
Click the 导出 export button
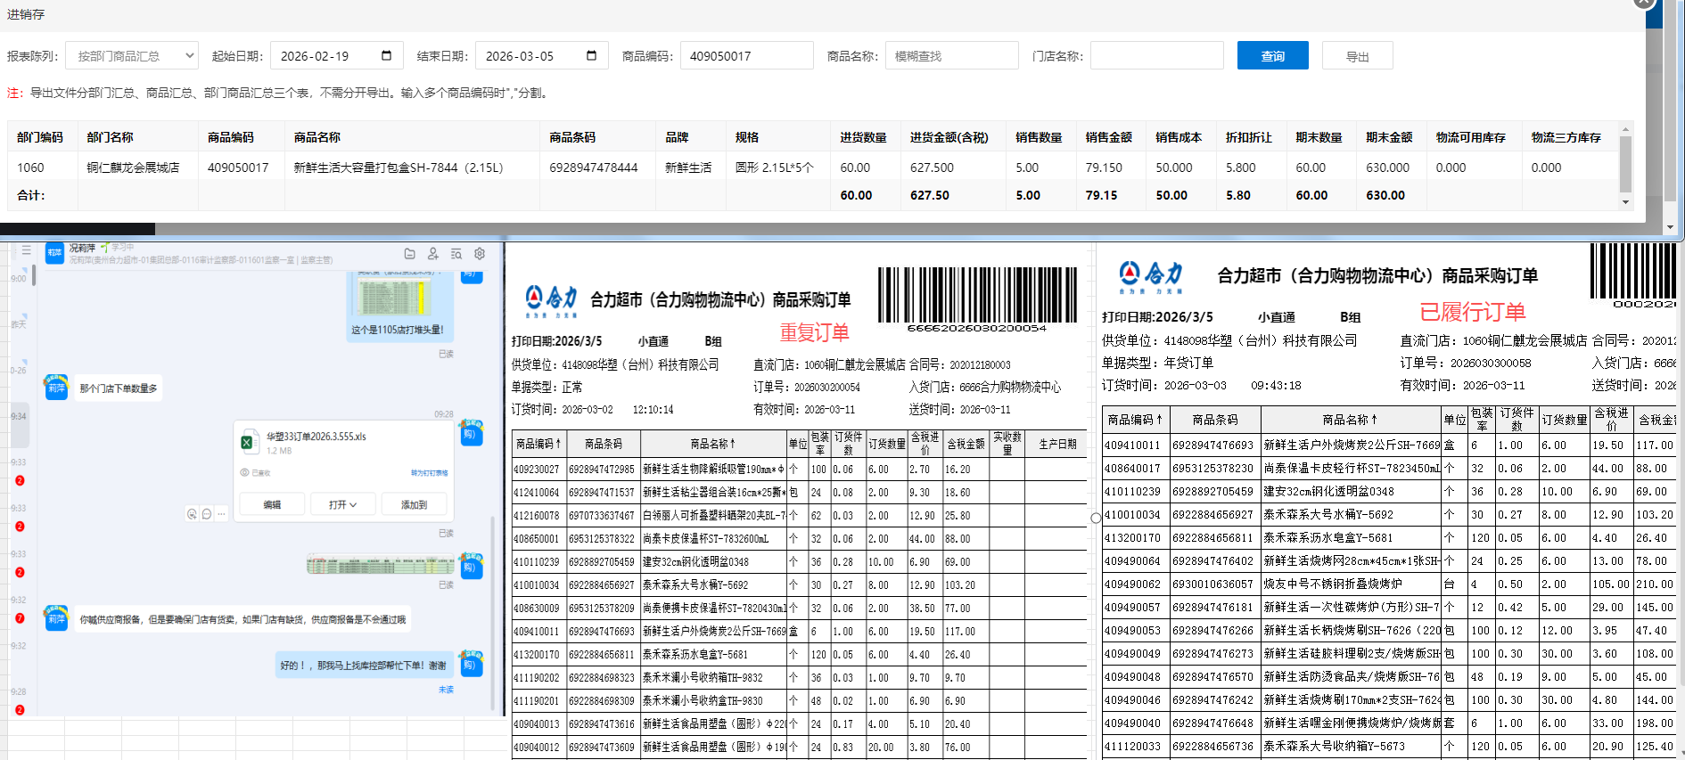tap(1357, 56)
